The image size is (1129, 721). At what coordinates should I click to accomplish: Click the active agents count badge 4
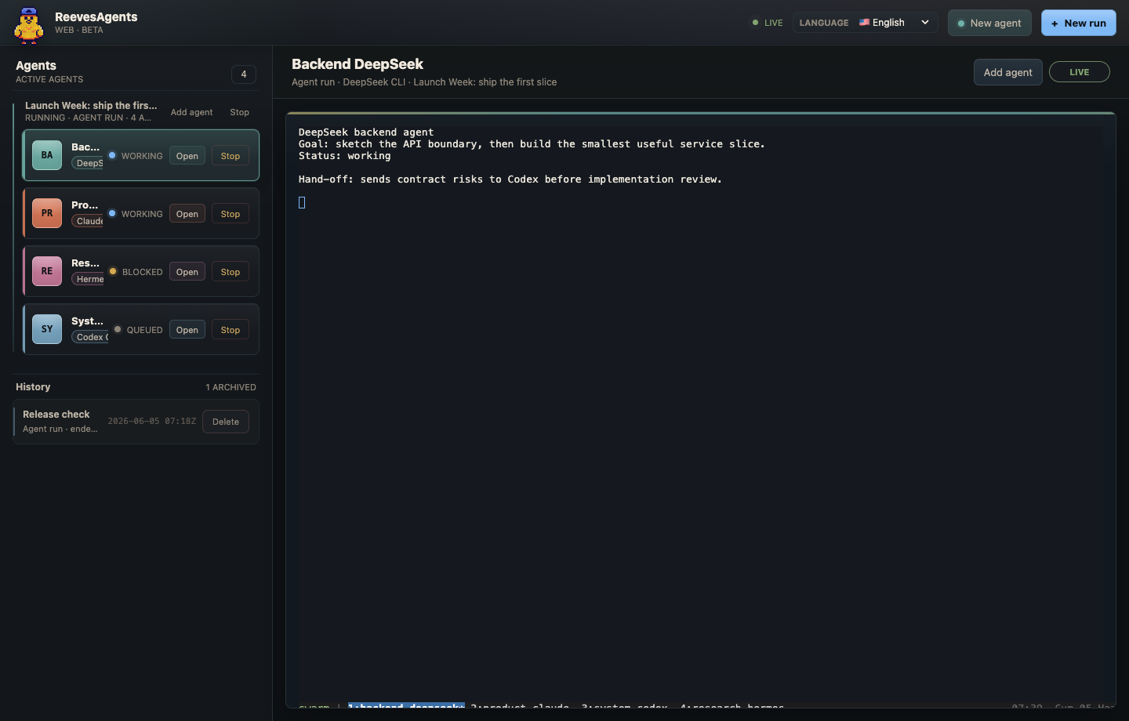click(244, 74)
